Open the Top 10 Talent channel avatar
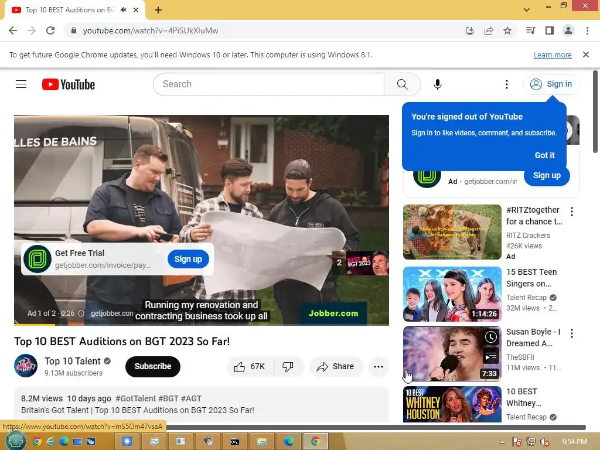The width and height of the screenshot is (600, 450). click(x=26, y=366)
